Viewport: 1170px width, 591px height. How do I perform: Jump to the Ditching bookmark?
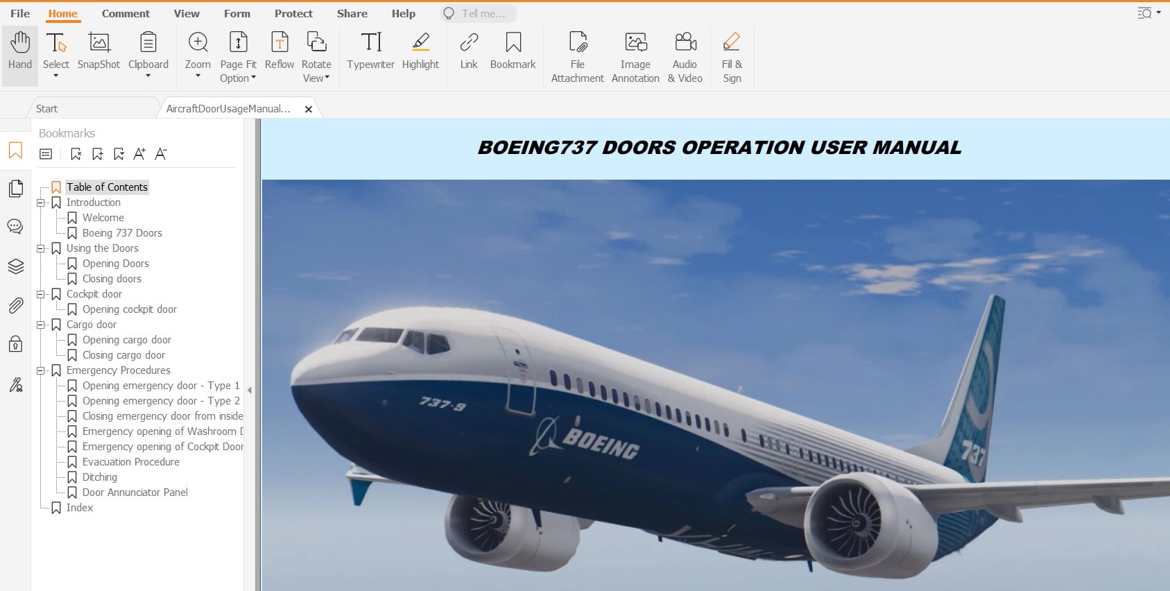[x=100, y=477]
